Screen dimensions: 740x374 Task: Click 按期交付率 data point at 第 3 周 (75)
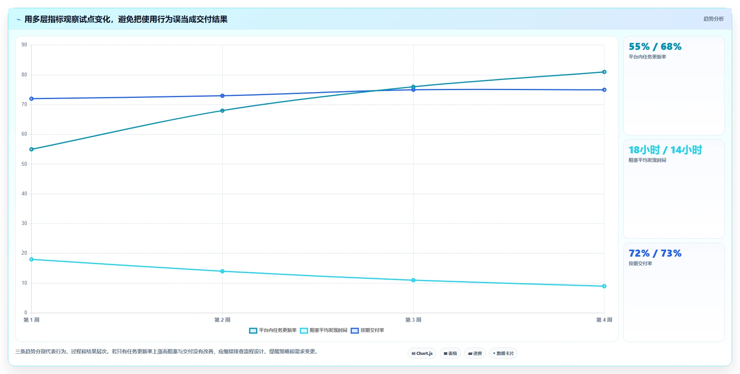pyautogui.click(x=413, y=90)
